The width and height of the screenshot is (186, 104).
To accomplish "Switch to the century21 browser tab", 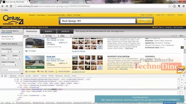I will pyautogui.click(x=71, y=2).
